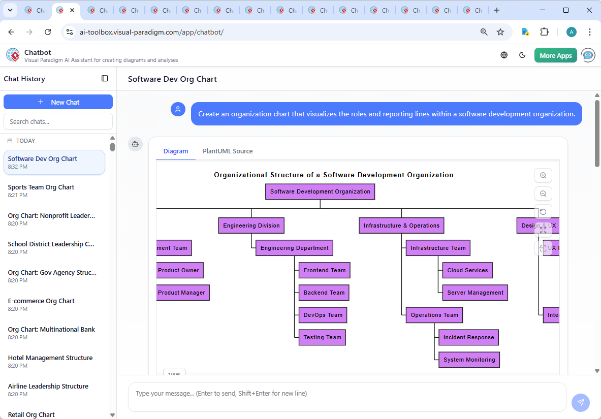Click the chatbot avatar icon in header
Image resolution: width=601 pixels, height=419 pixels.
coord(588,55)
